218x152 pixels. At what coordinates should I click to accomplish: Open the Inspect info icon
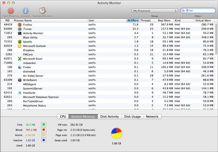click(26, 11)
